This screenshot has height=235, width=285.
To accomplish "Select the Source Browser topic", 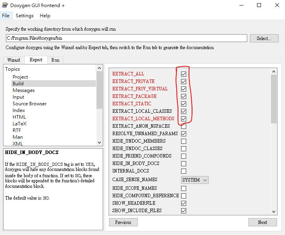I will coord(30,104).
